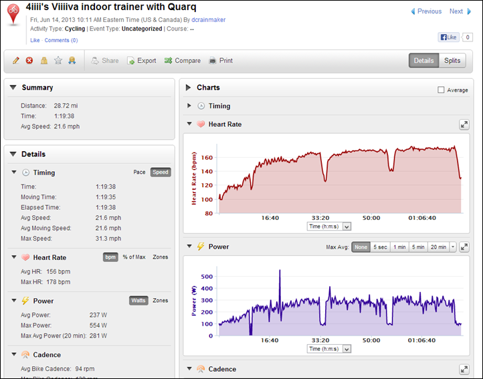Print the activity page
This screenshot has width=483, height=379.
(x=221, y=61)
